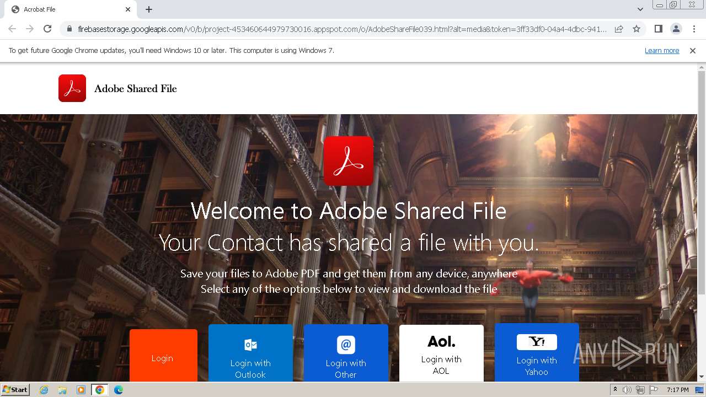Click the Yahoo Y! logo
The image size is (706, 397).
click(537, 342)
